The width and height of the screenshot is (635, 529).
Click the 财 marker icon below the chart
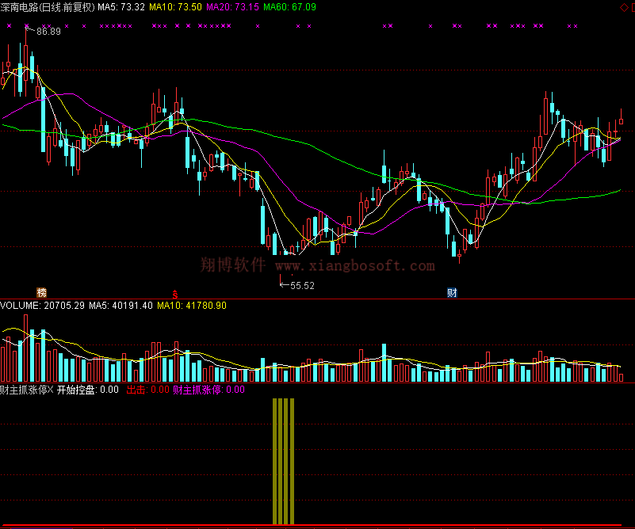(452, 292)
